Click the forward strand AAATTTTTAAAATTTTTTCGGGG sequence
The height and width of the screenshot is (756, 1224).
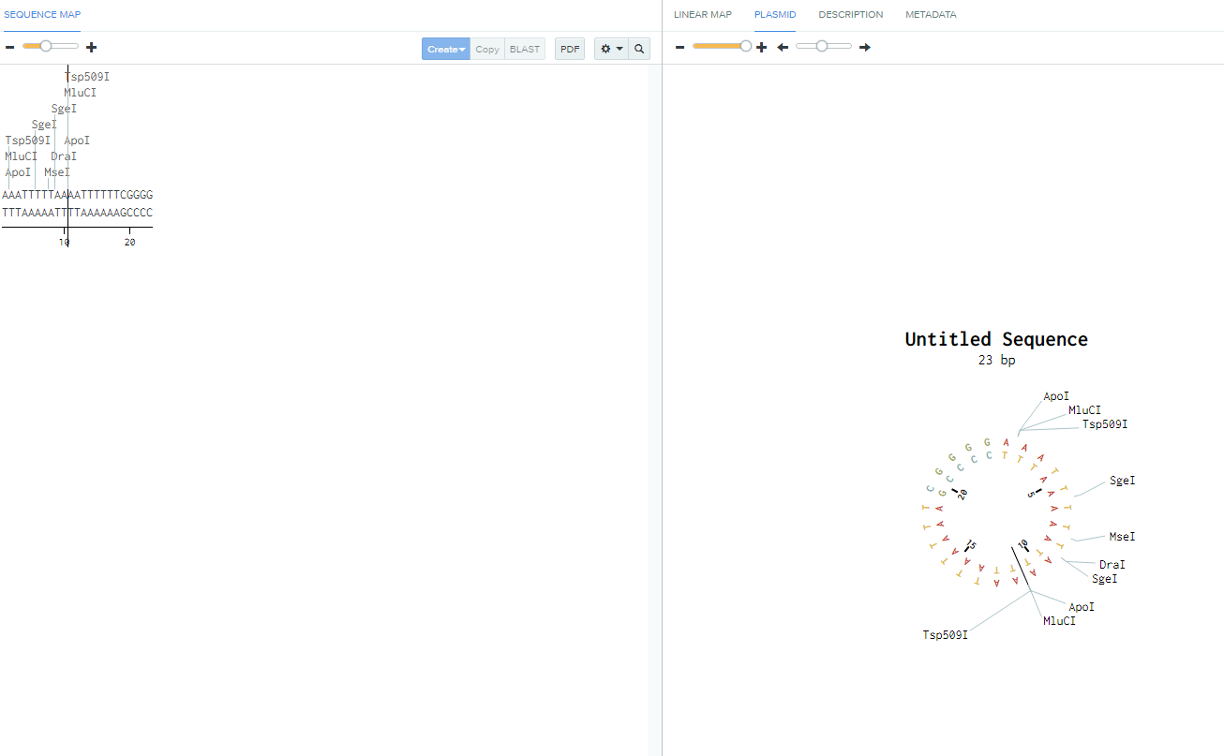pos(78,195)
